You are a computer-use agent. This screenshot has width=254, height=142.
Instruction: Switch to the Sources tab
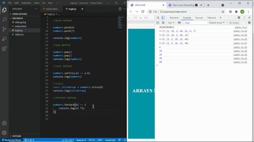click(199, 18)
